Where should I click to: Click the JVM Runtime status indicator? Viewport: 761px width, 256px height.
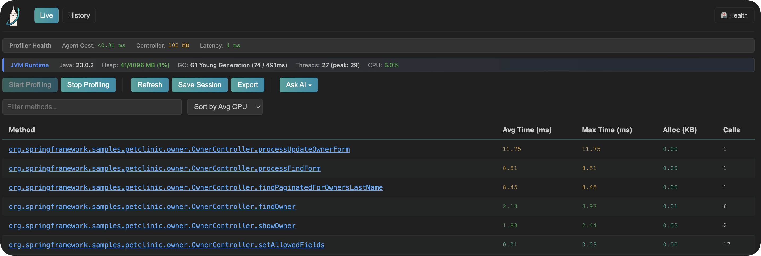(x=29, y=65)
